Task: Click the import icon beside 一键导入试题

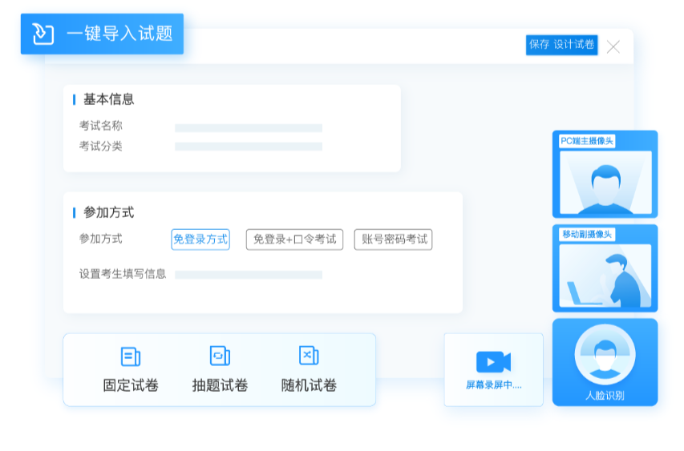Action: tap(42, 34)
